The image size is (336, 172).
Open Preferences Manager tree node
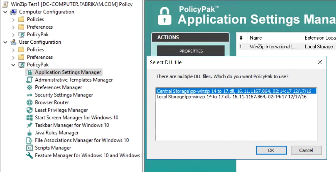(x=58, y=87)
